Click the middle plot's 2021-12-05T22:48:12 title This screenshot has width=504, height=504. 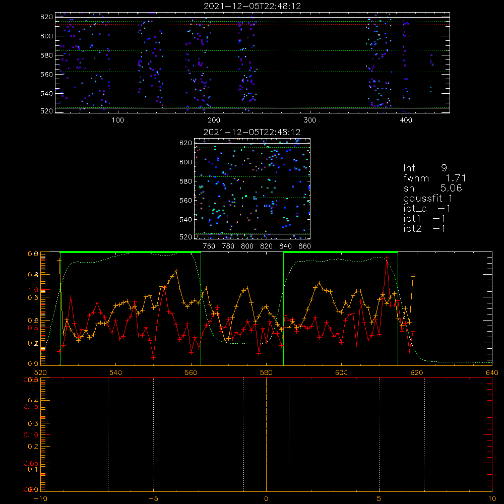point(252,132)
